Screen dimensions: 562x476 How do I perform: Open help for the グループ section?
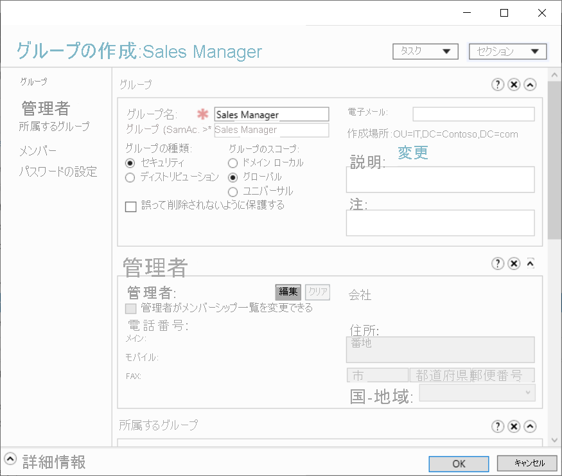click(498, 84)
